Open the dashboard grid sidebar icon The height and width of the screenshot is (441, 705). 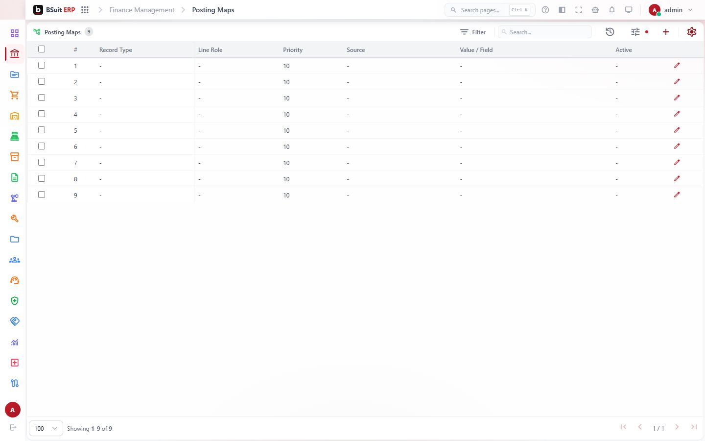pos(15,33)
